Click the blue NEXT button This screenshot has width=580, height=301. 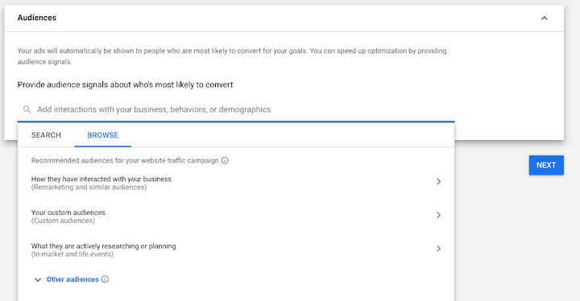point(546,165)
